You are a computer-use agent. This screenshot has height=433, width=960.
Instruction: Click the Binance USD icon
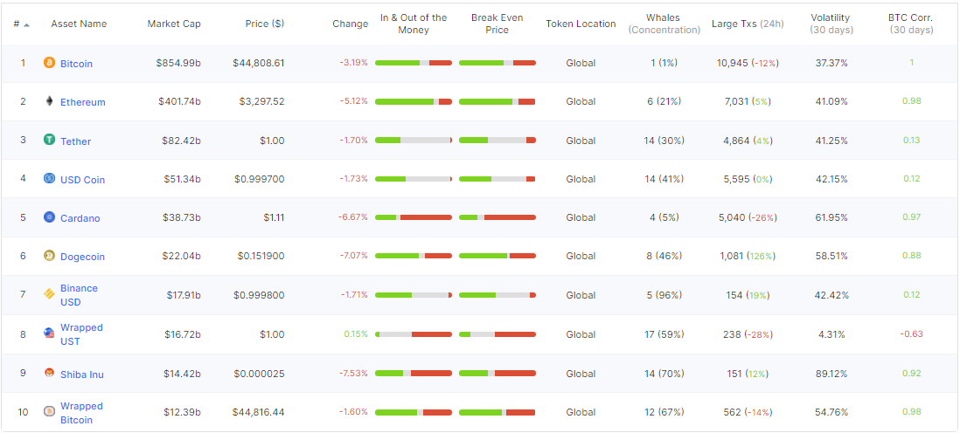(x=50, y=295)
